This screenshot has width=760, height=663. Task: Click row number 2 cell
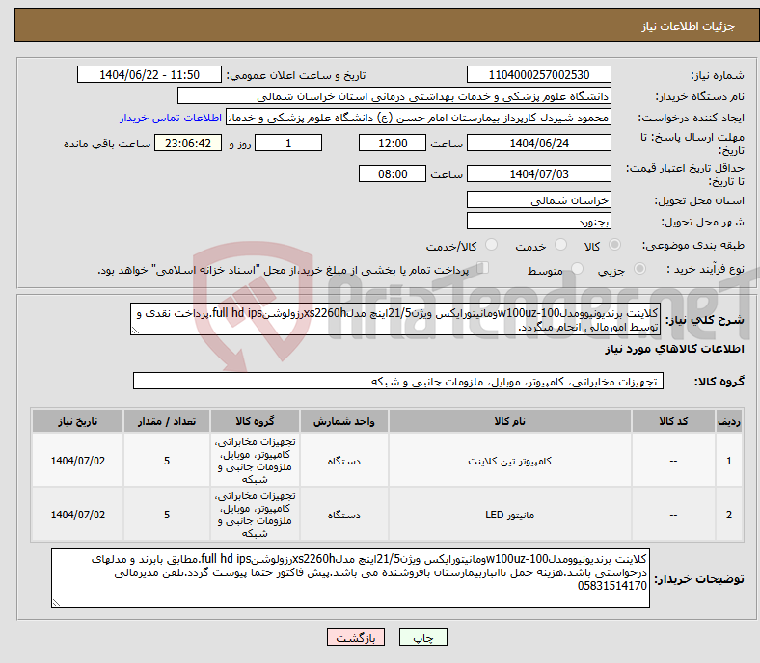coord(729,515)
